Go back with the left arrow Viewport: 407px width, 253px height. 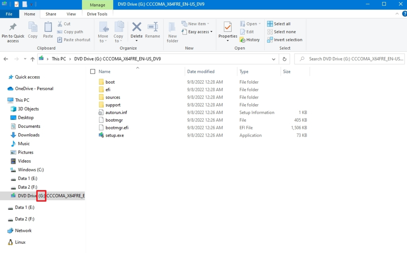[6, 59]
